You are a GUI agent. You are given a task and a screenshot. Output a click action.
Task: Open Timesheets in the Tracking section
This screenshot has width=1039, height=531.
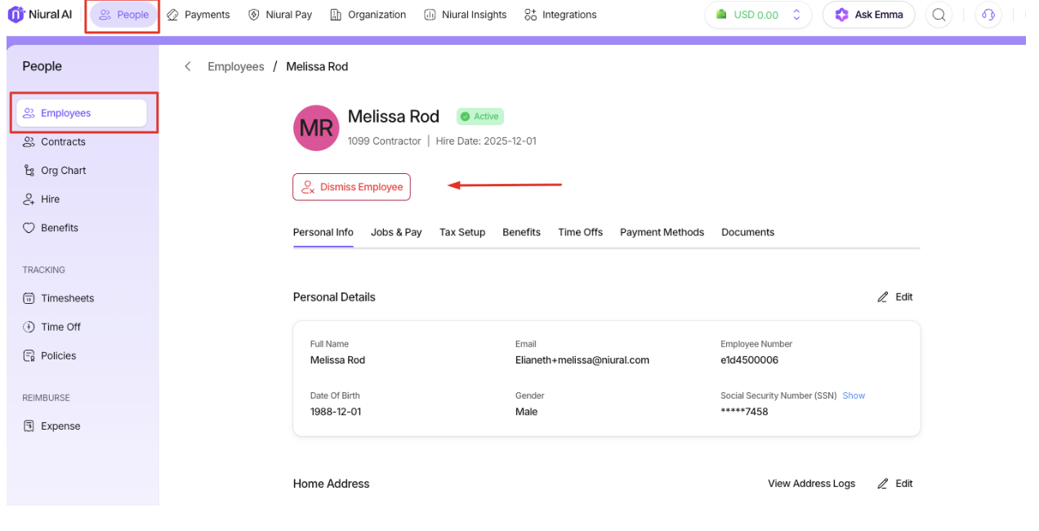pos(67,298)
